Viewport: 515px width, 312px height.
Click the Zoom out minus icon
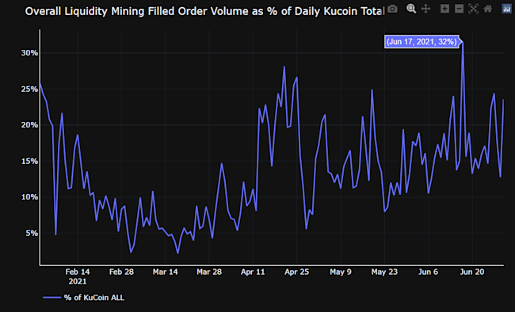tap(459, 9)
